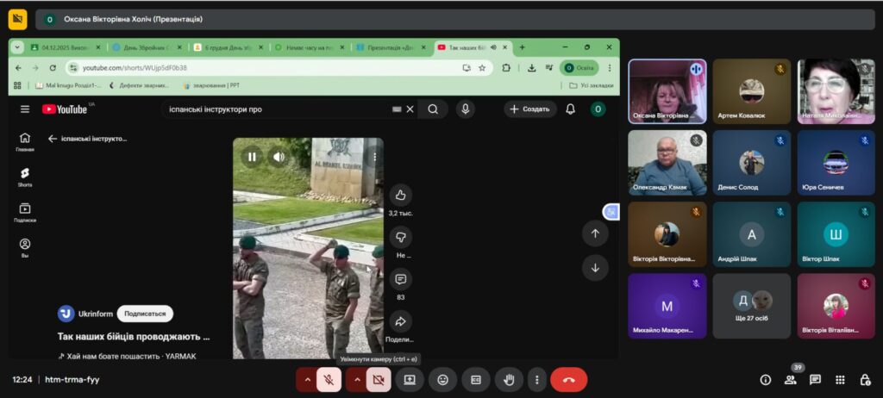Open host controls lock icon
This screenshot has height=398, width=883.
click(865, 380)
